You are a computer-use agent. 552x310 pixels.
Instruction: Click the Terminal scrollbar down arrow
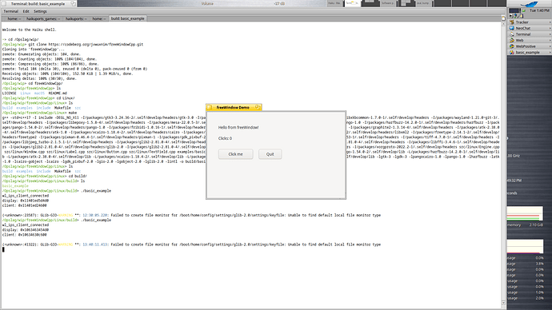[x=503, y=303]
